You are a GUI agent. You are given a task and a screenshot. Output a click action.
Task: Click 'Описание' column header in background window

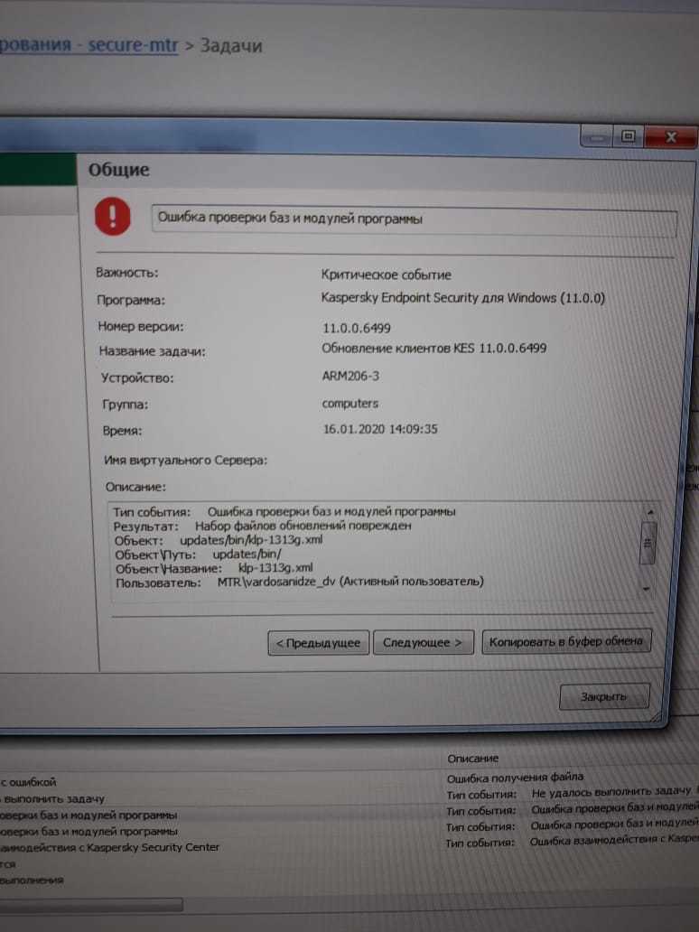tap(472, 759)
